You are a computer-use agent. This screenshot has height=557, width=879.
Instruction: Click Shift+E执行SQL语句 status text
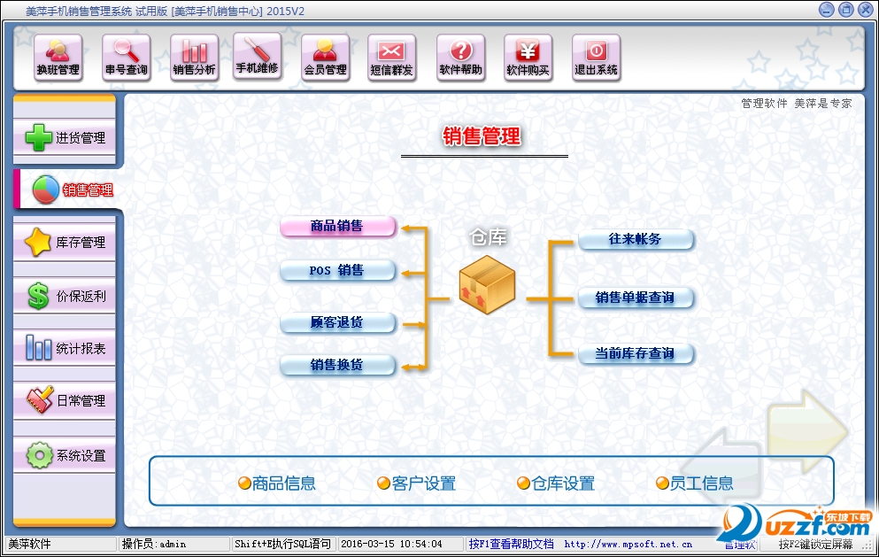(x=283, y=544)
